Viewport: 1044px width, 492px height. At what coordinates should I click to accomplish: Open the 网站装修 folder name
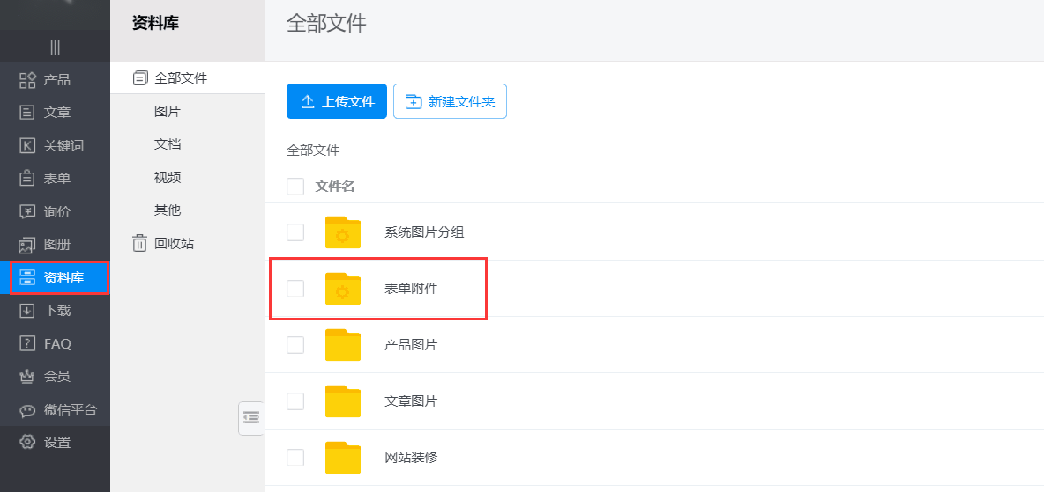411,458
